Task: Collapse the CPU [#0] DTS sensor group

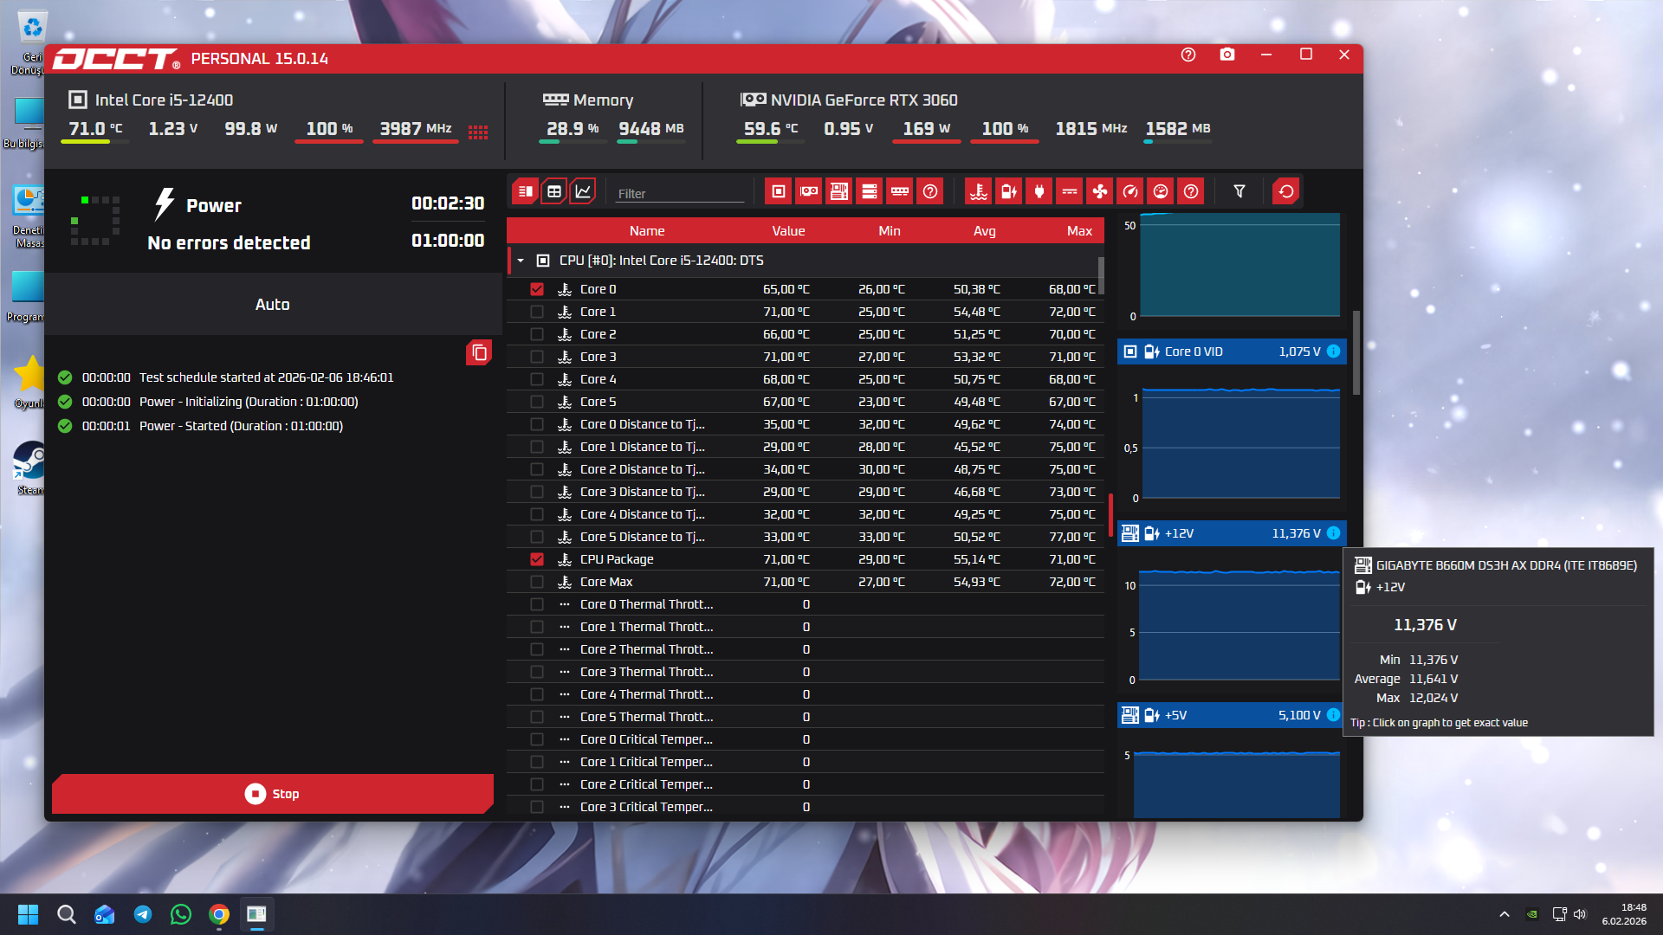Action: tap(521, 261)
